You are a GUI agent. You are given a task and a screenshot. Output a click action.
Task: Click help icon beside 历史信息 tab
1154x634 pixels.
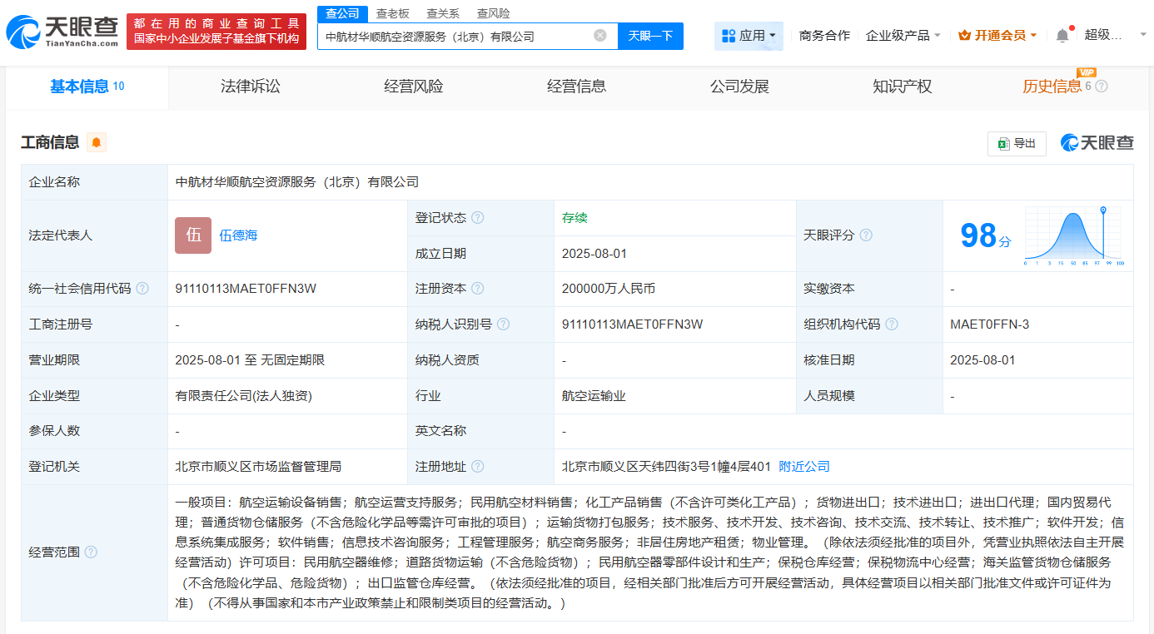tap(1102, 87)
